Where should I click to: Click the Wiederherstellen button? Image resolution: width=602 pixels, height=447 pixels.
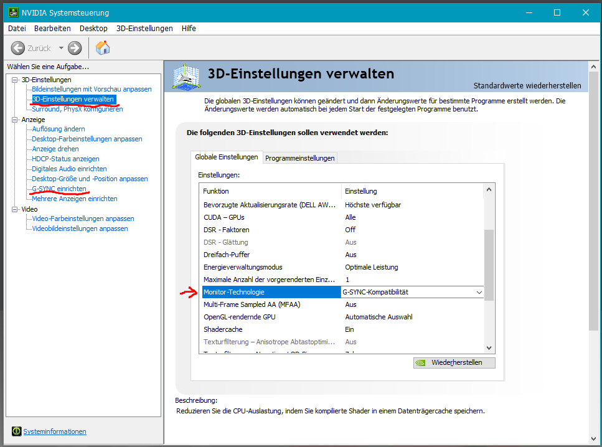(454, 362)
